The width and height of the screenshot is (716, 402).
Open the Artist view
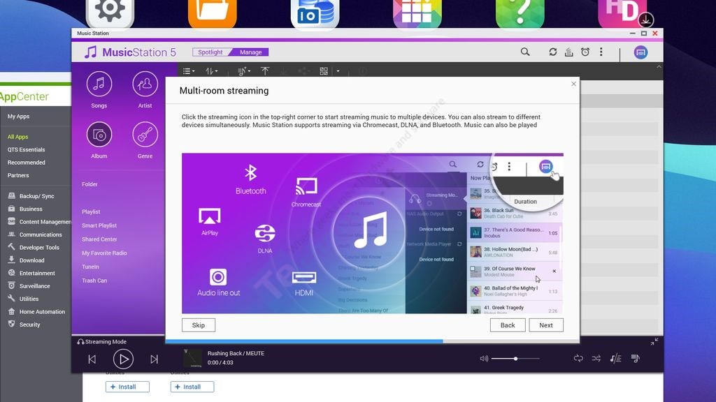[x=145, y=84]
